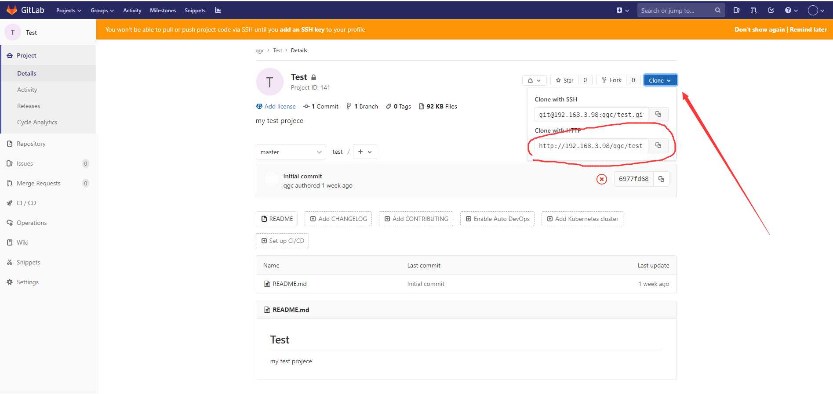Open the Initial commit title link
Viewport: 833px width, 394px height.
coord(302,176)
